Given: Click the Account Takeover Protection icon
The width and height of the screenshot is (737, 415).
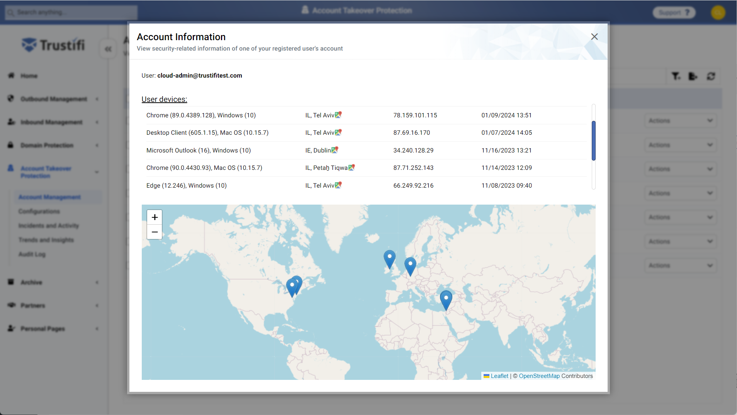Looking at the screenshot, I should pyautogui.click(x=11, y=168).
